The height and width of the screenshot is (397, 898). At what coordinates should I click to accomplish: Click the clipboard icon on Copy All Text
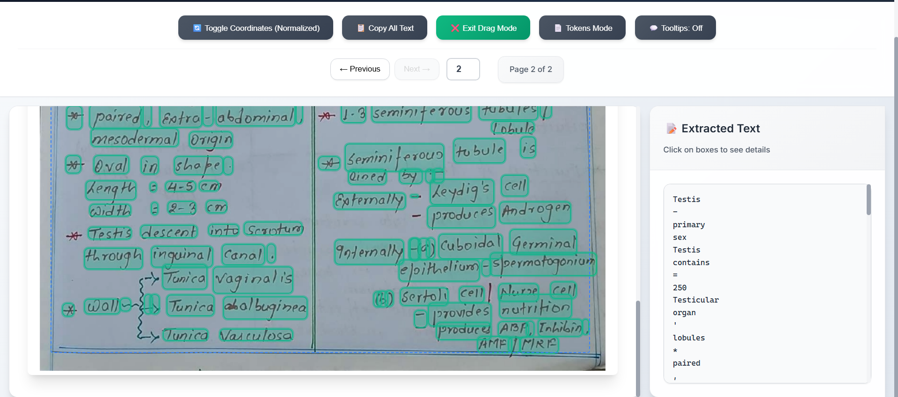(361, 28)
